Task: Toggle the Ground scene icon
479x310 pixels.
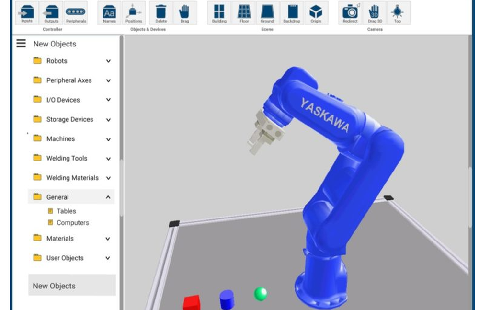Action: (267, 13)
